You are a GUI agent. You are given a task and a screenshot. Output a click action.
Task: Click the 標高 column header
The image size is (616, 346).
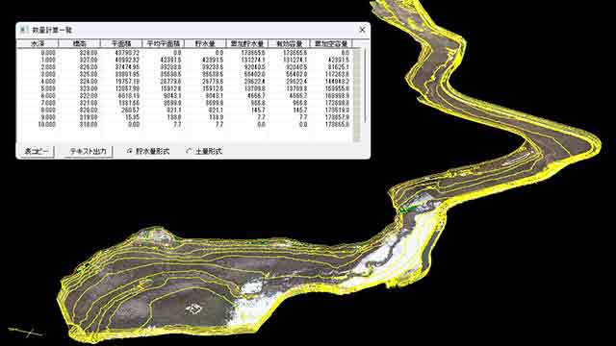[80, 43]
